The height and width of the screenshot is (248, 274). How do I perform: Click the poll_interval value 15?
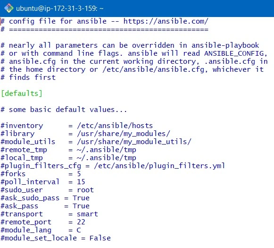(81, 182)
